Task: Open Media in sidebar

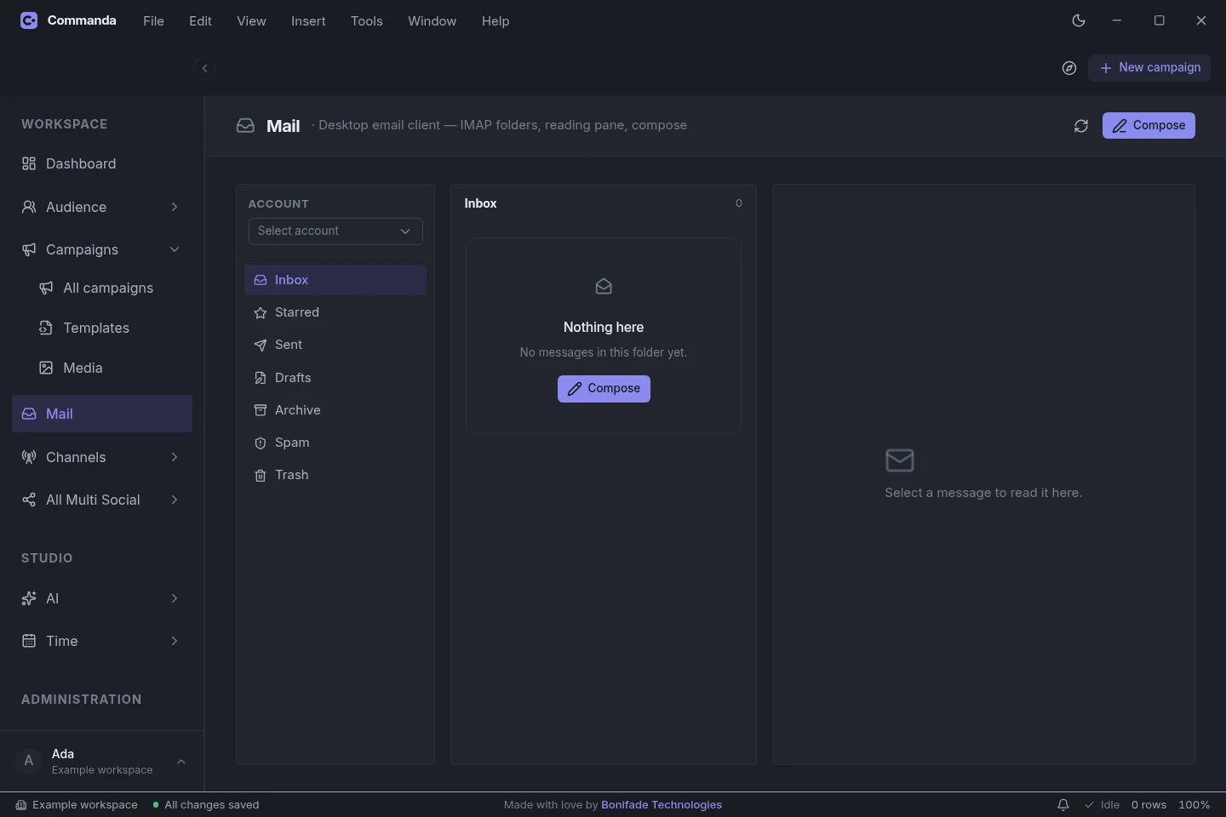Action: tap(111, 368)
